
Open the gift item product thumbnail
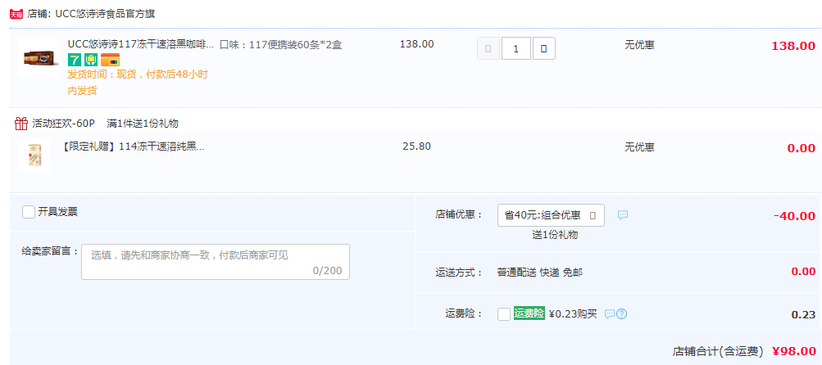[34, 156]
